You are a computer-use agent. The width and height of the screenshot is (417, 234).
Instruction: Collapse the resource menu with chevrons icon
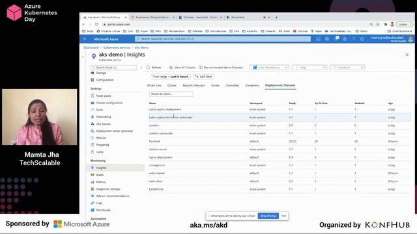tap(141, 68)
